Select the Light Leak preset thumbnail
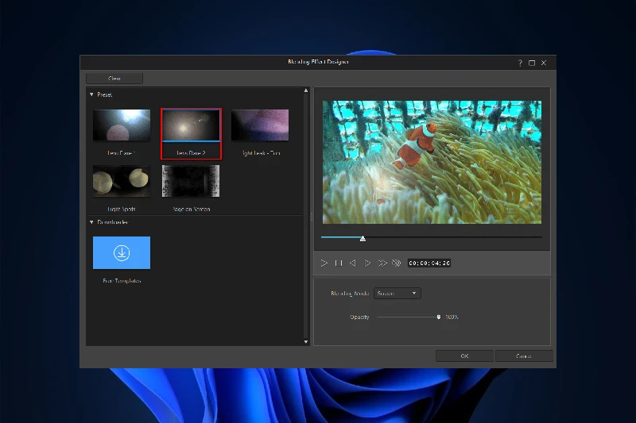This screenshot has width=636, height=423. [x=260, y=125]
